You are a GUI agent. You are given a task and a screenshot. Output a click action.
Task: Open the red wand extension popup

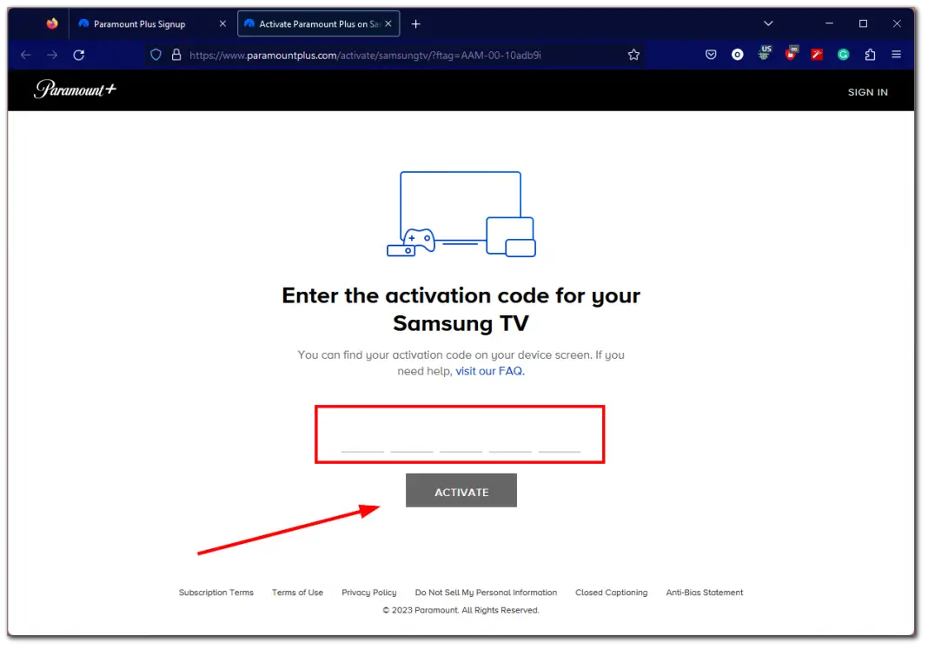tap(817, 54)
